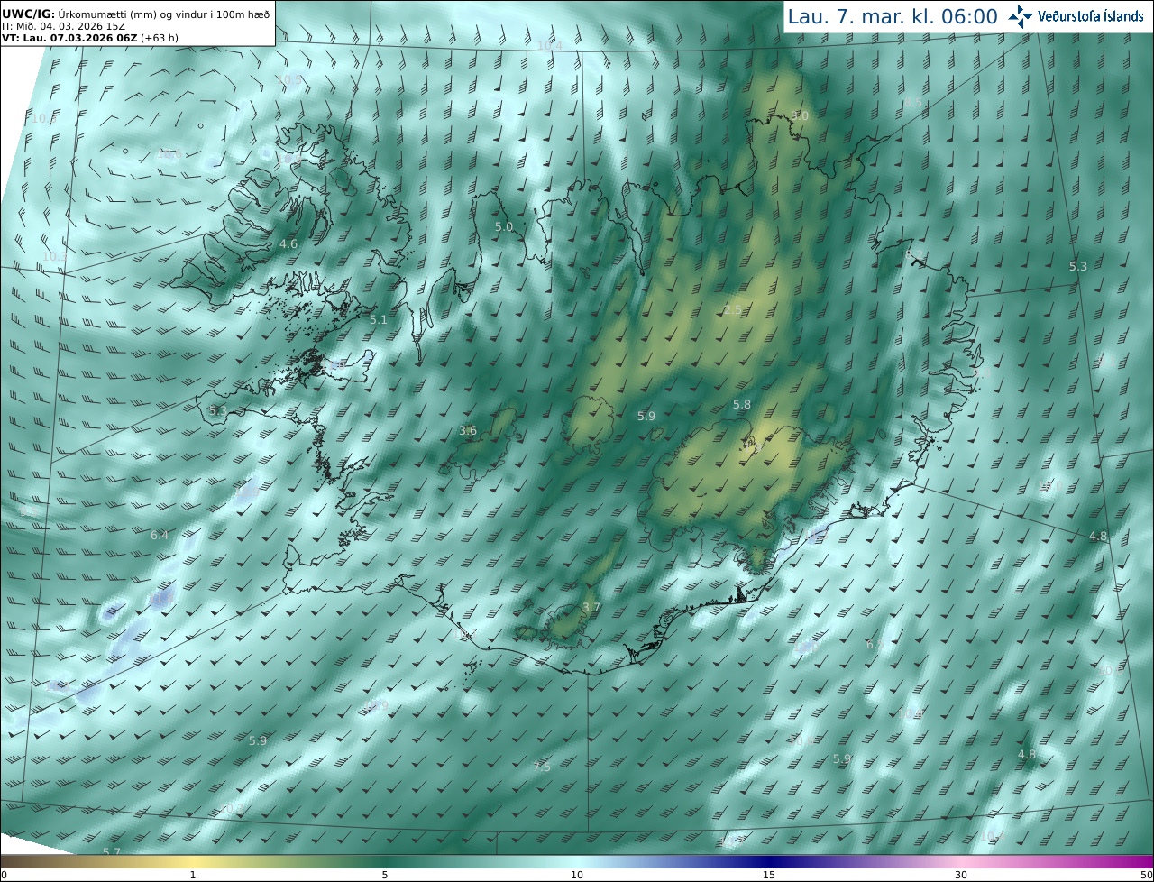This screenshot has width=1154, height=882.
Task: Click the '5.1' value on the map
Action: pos(379,319)
